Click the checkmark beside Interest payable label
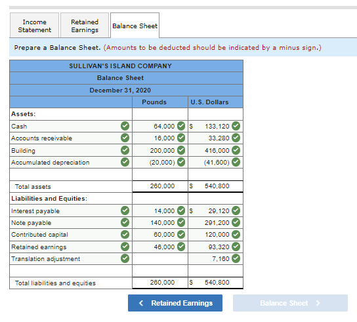 click(x=125, y=211)
